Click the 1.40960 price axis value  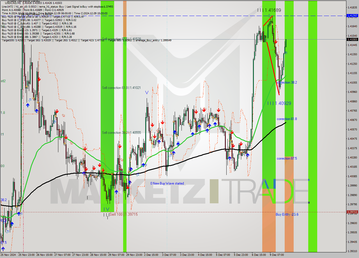click(x=352, y=92)
